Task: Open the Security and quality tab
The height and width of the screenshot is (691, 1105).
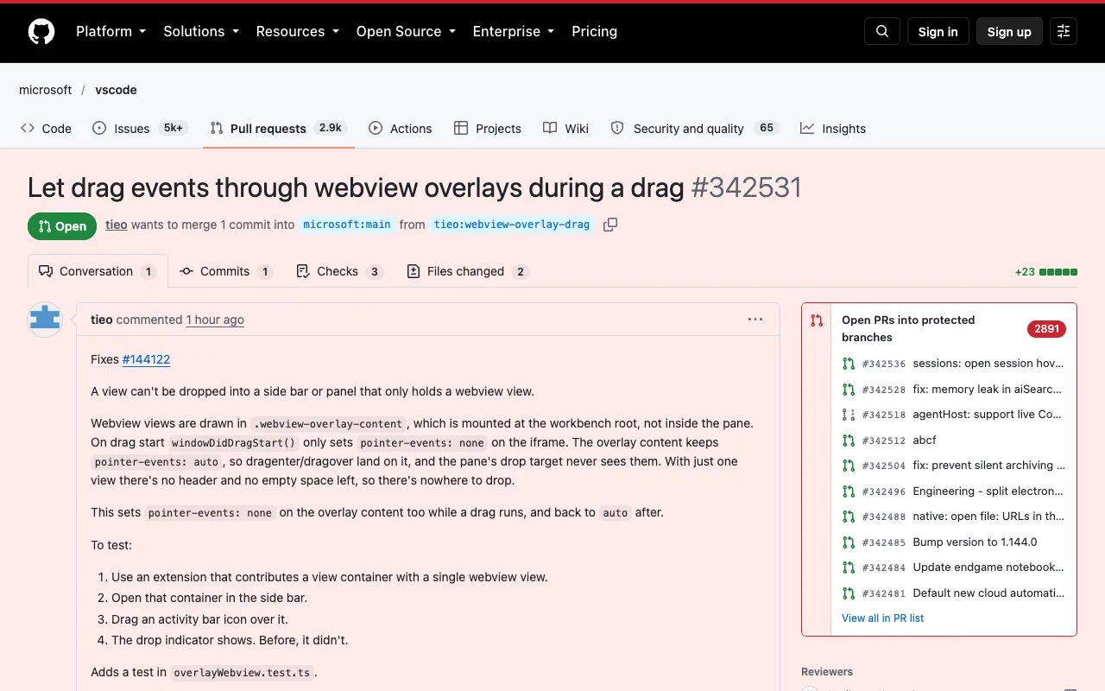Action: 694,129
